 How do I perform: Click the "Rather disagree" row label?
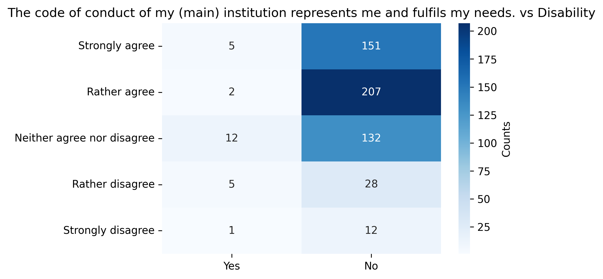point(113,184)
